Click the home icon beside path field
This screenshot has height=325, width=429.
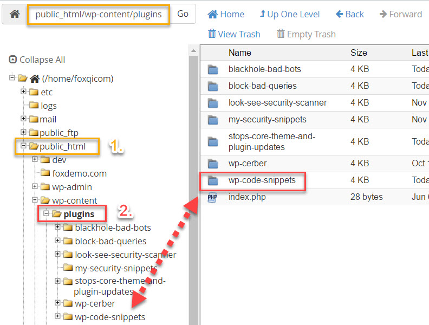[15, 14]
